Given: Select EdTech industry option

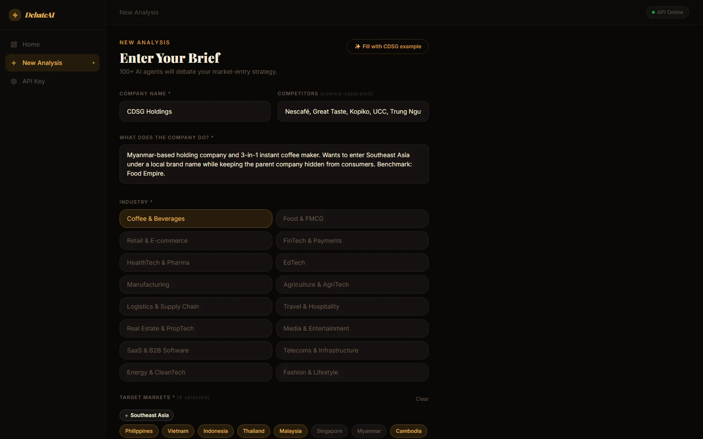Looking at the screenshot, I should click(x=352, y=263).
